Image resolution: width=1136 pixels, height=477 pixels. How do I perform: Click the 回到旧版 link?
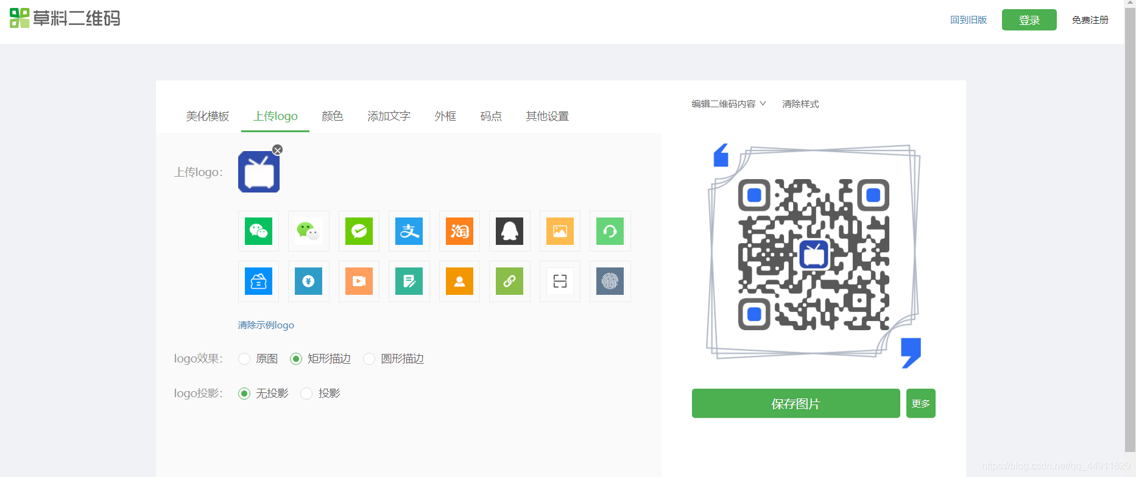click(x=968, y=20)
